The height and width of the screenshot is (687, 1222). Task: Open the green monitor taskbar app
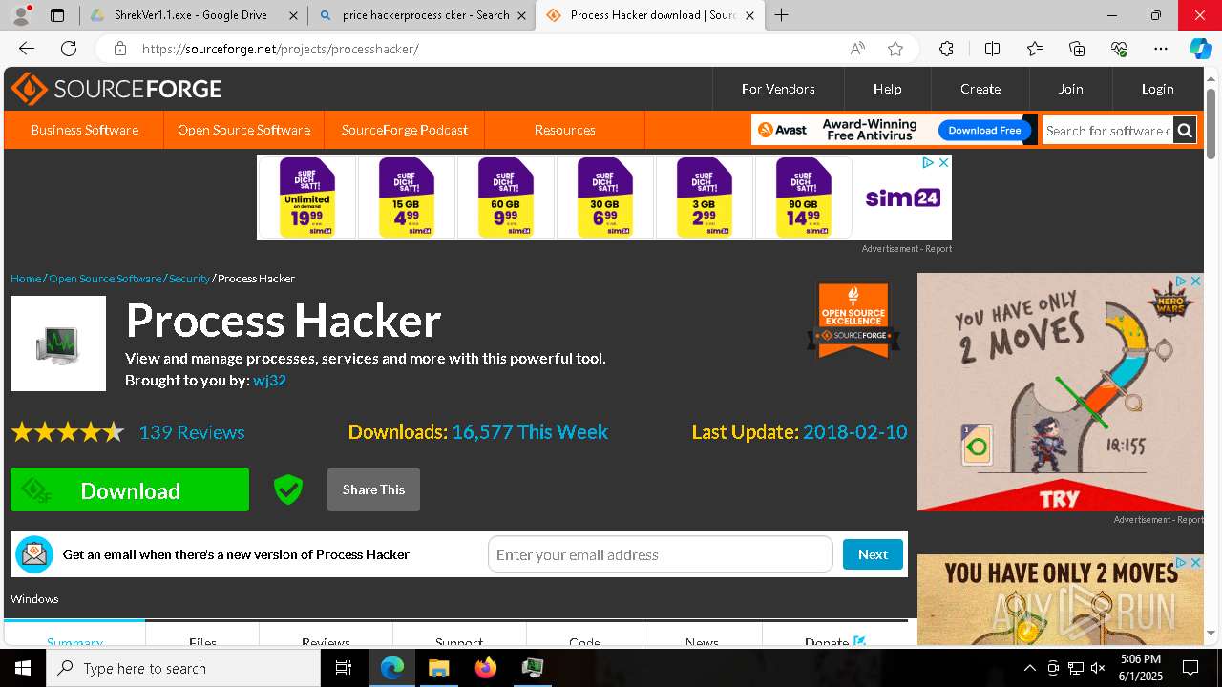pyautogui.click(x=532, y=668)
